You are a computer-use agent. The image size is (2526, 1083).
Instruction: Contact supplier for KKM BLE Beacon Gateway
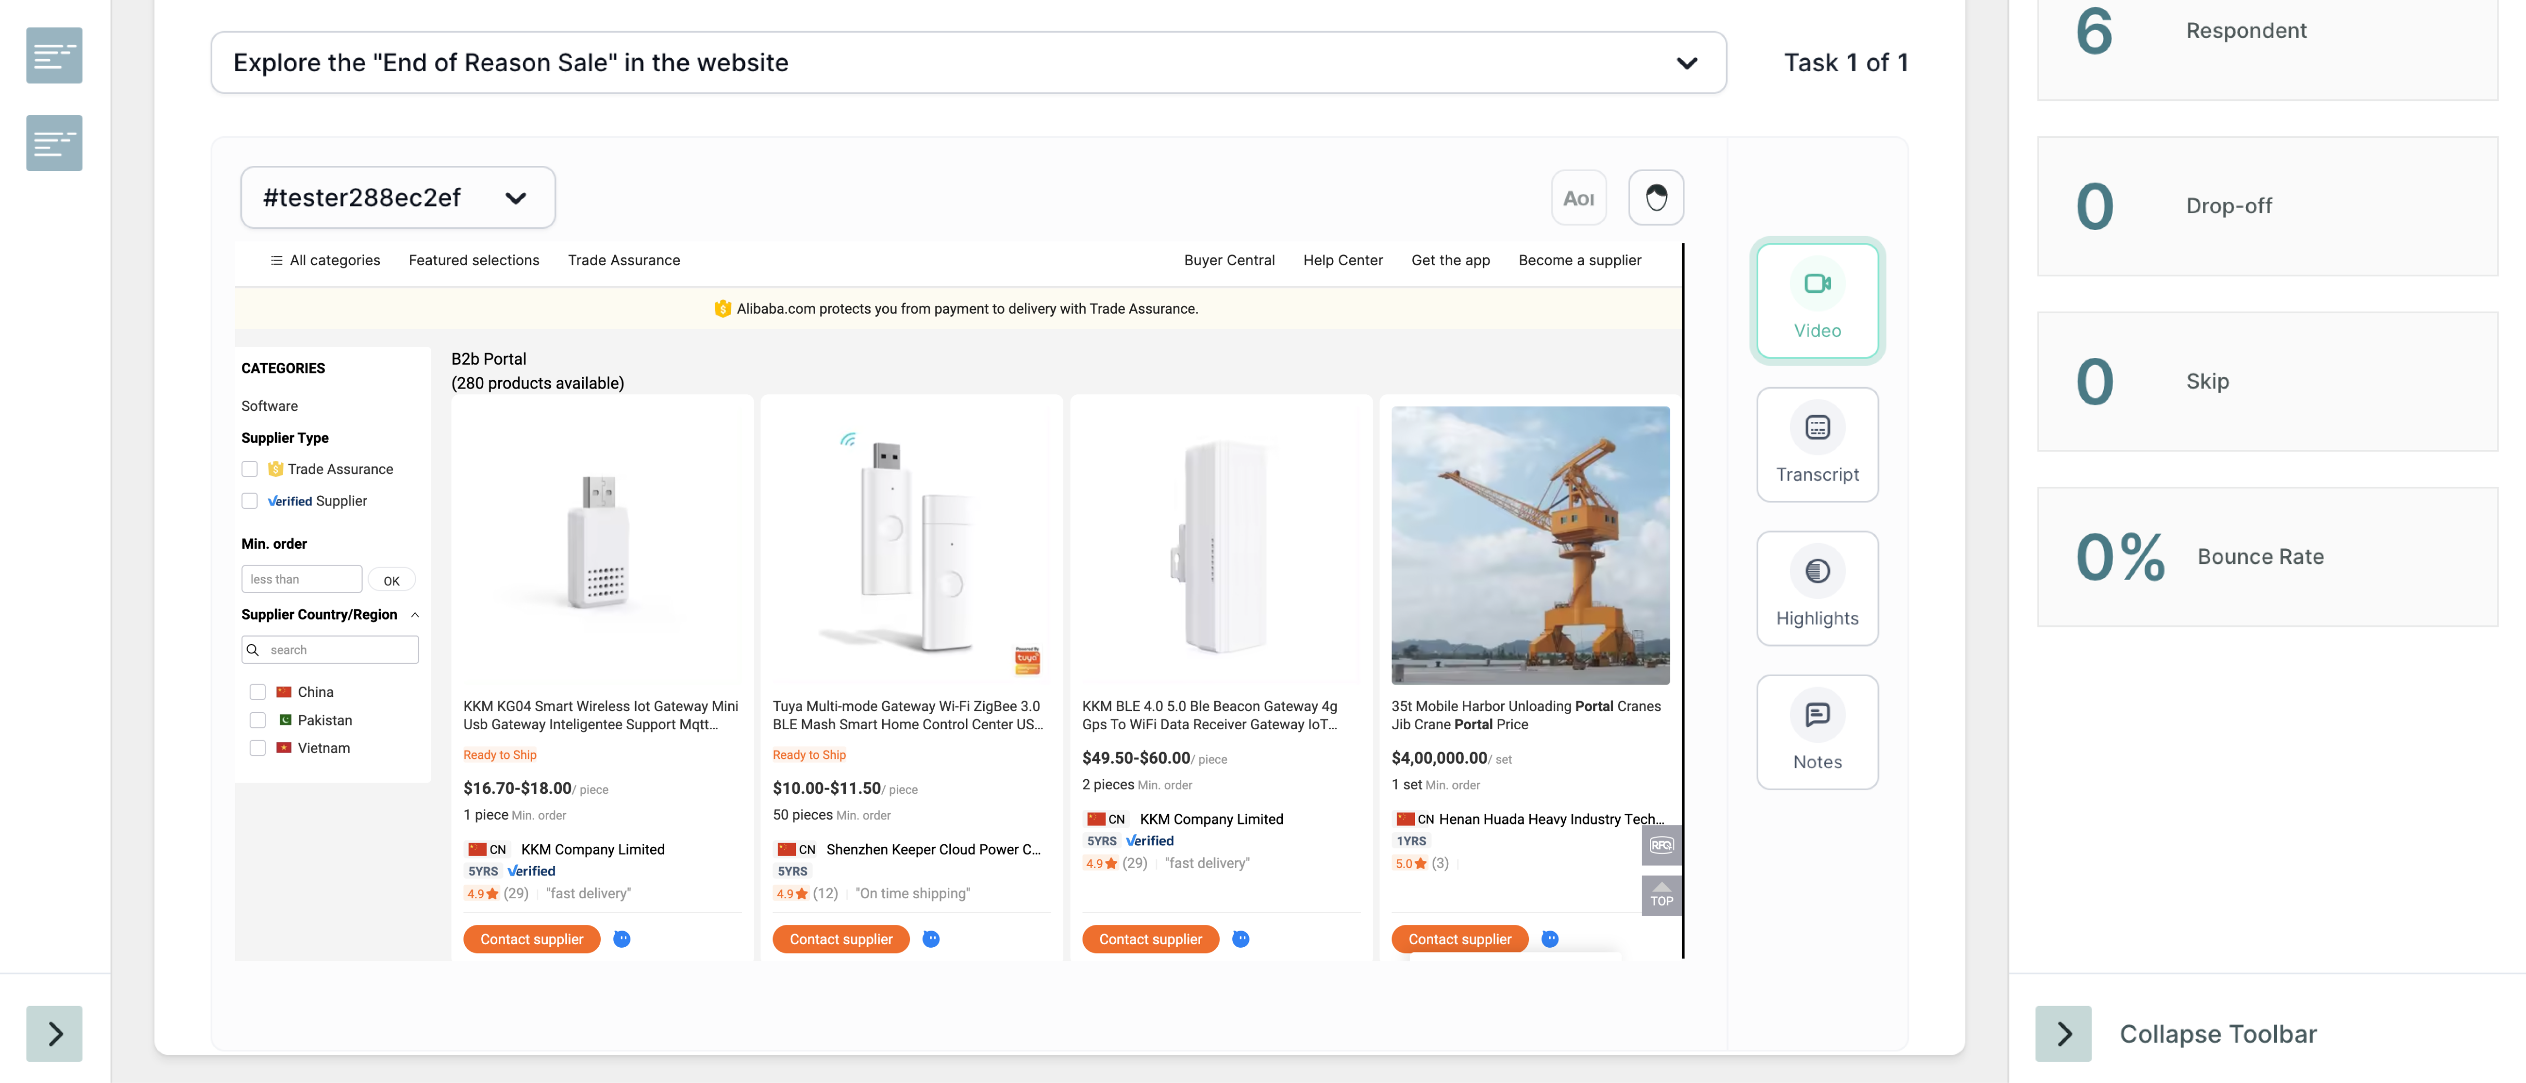(1150, 940)
